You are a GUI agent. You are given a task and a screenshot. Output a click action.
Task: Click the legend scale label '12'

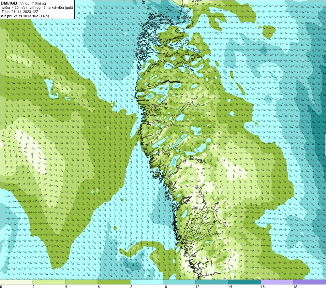[198, 287]
